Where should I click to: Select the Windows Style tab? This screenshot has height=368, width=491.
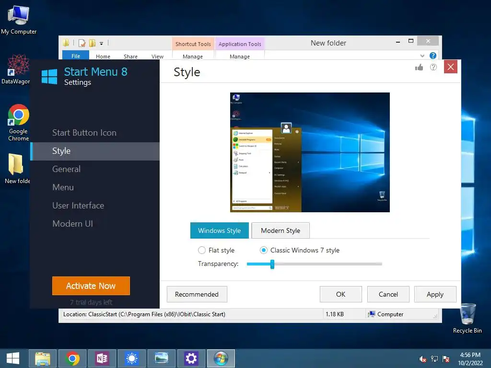pos(220,230)
